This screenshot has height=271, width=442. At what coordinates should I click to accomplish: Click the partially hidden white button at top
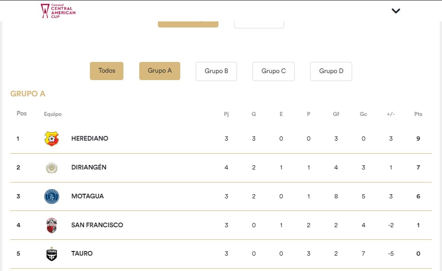tap(259, 25)
